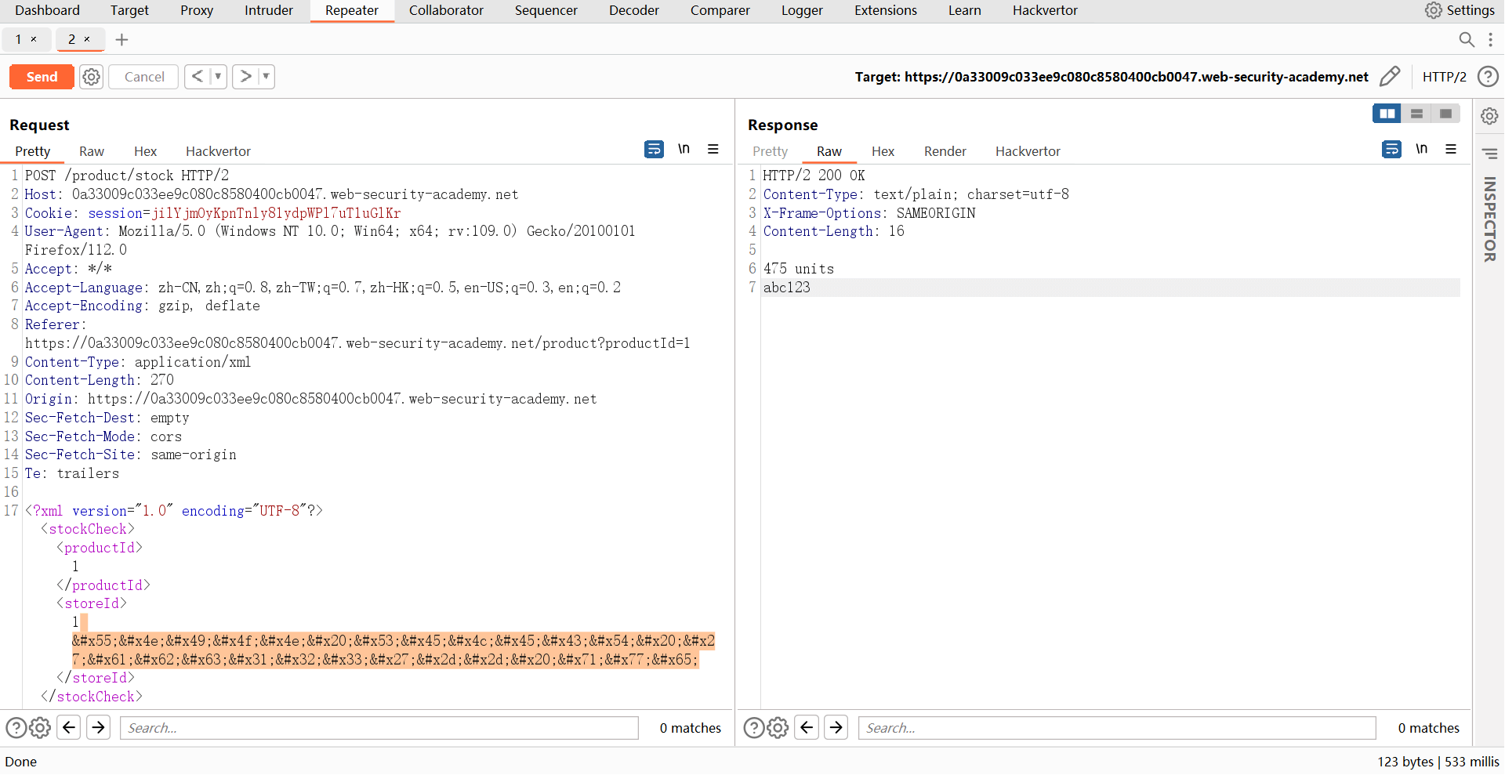
Task: Add a new Repeater tab with plus icon
Action: [121, 40]
